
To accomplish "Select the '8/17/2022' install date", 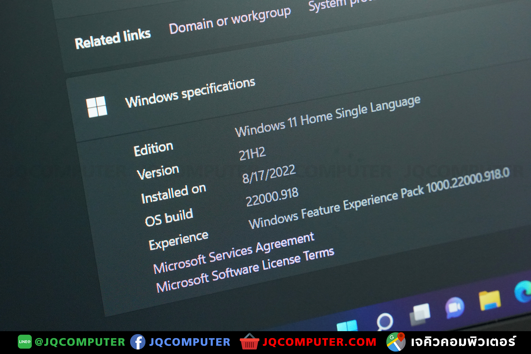I will coord(269,174).
